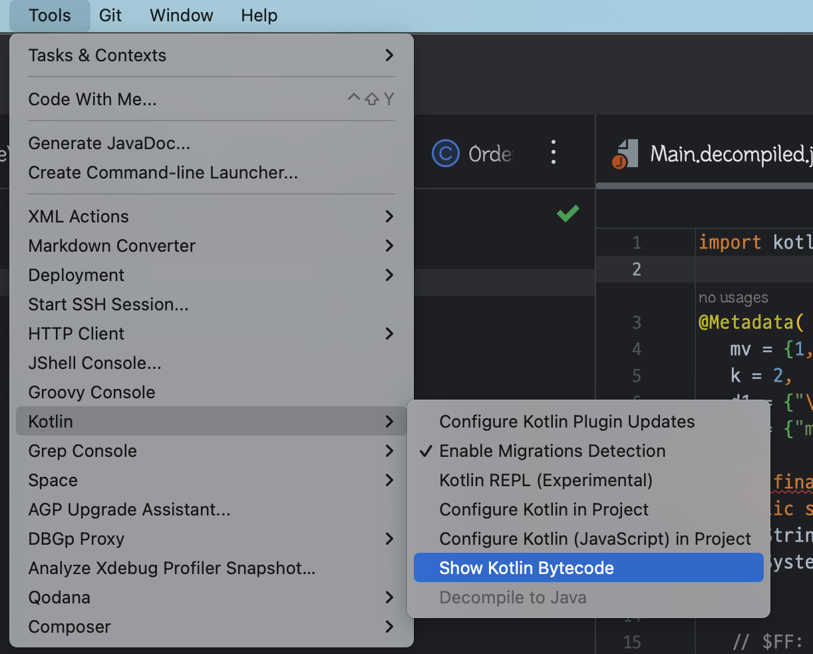Expand Composer submenu
813x654 pixels.
point(212,627)
